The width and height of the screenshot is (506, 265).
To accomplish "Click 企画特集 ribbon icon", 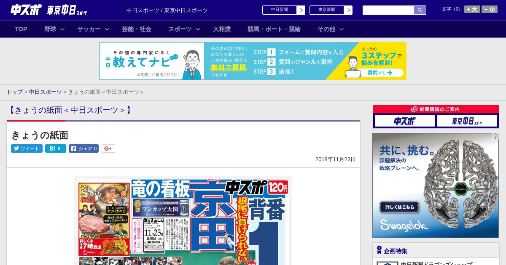I will coord(379,250).
